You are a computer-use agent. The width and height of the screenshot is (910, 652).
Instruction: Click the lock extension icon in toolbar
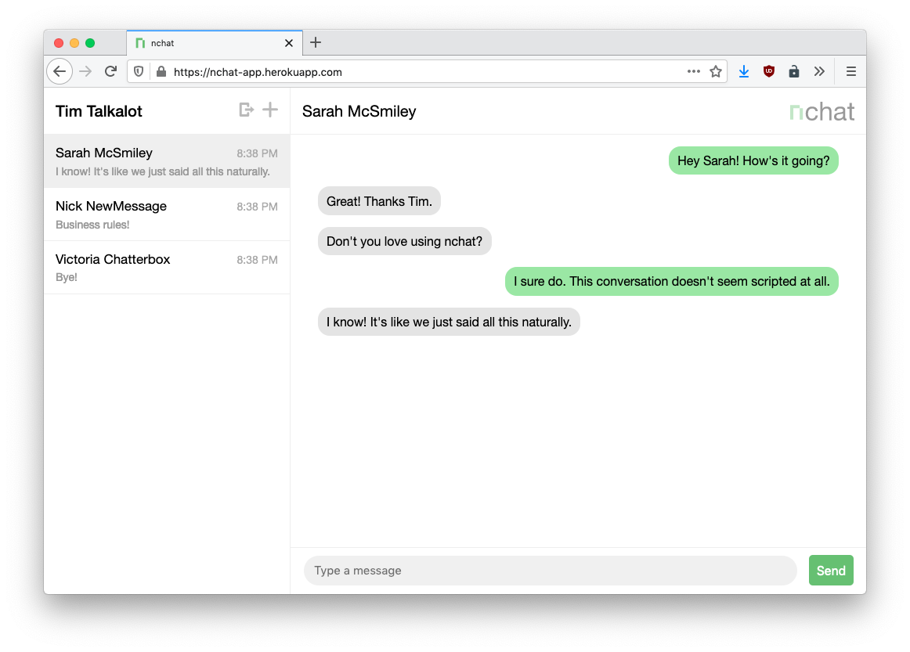tap(794, 71)
